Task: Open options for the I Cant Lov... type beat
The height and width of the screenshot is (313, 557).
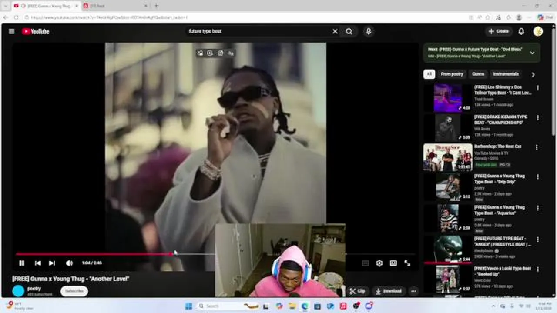Action: tap(538, 88)
